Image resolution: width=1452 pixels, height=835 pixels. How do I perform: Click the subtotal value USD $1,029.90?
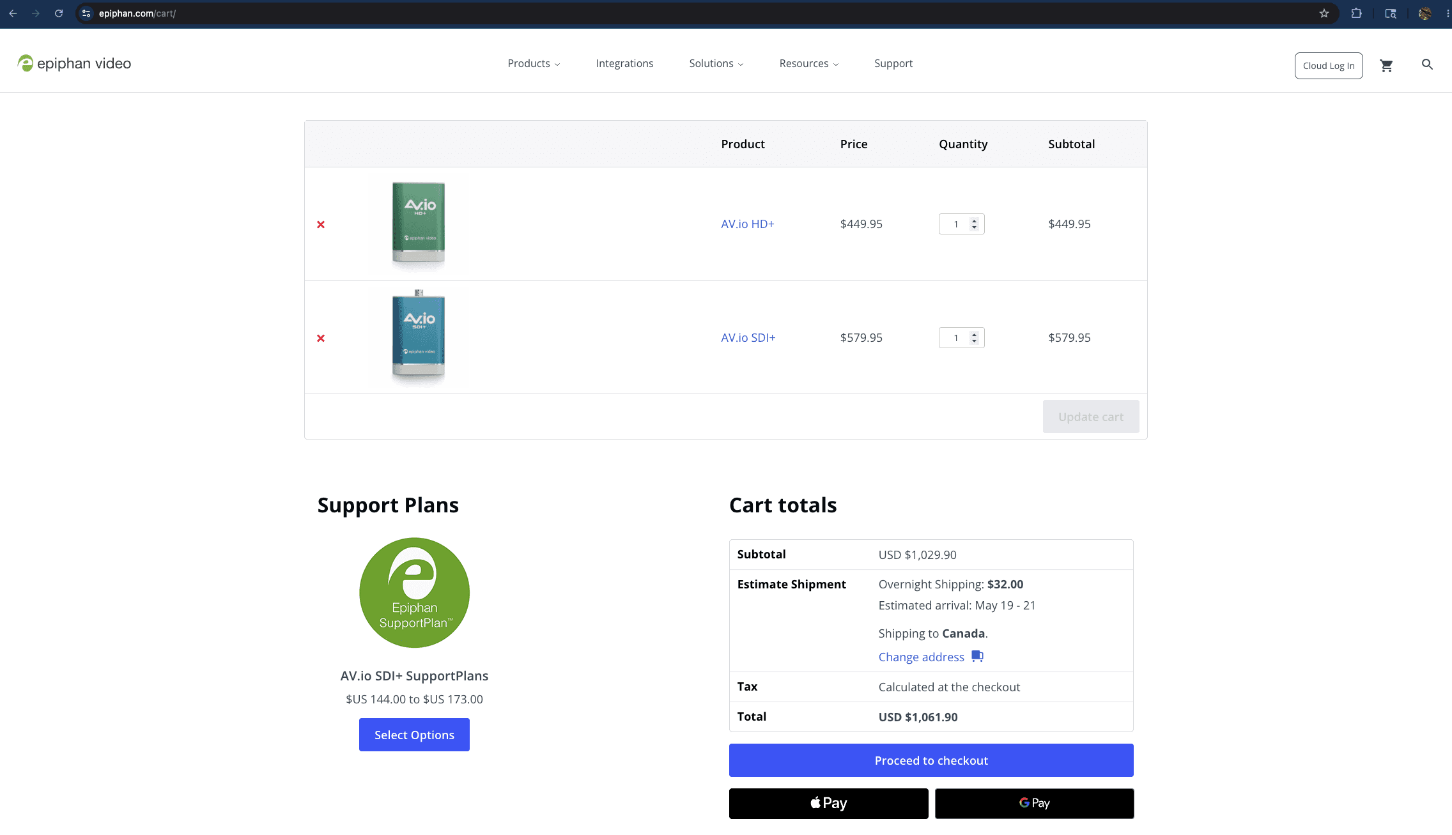point(918,555)
